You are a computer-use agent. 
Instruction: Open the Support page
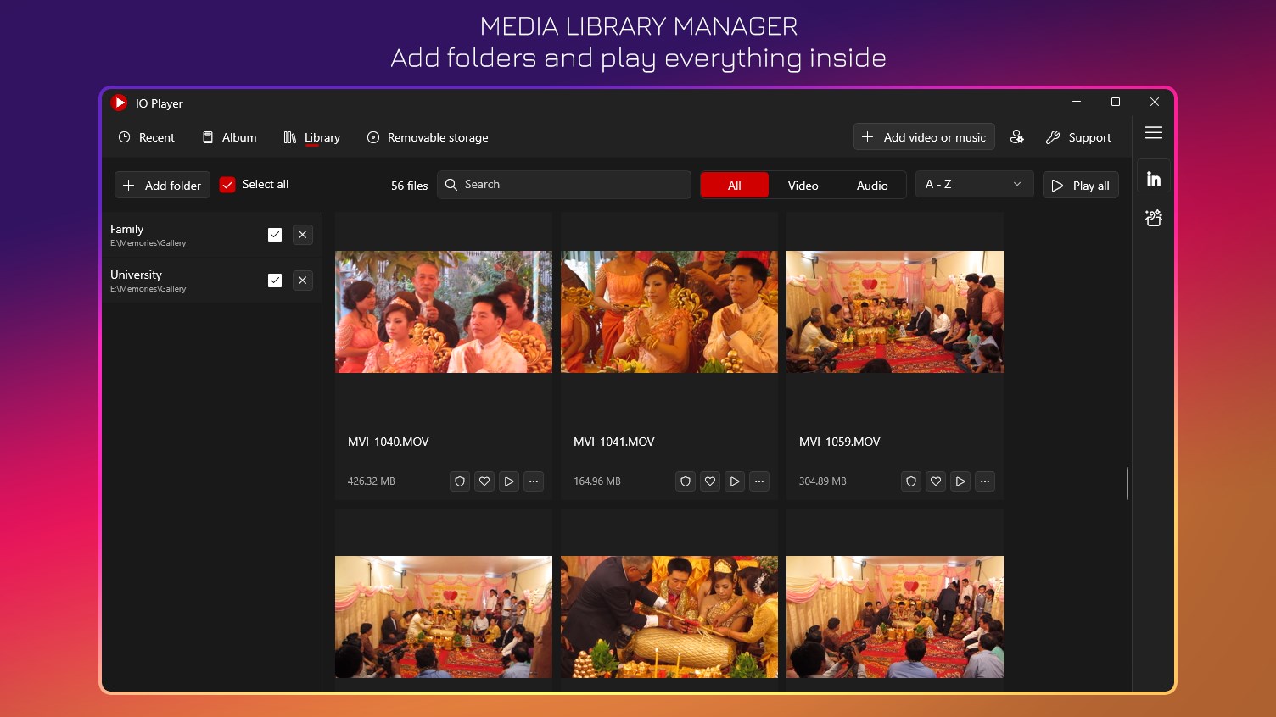tap(1078, 137)
